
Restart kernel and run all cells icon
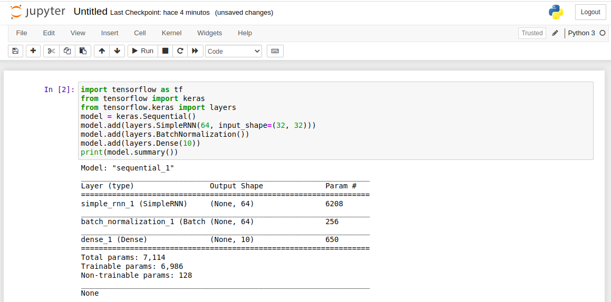tap(195, 51)
